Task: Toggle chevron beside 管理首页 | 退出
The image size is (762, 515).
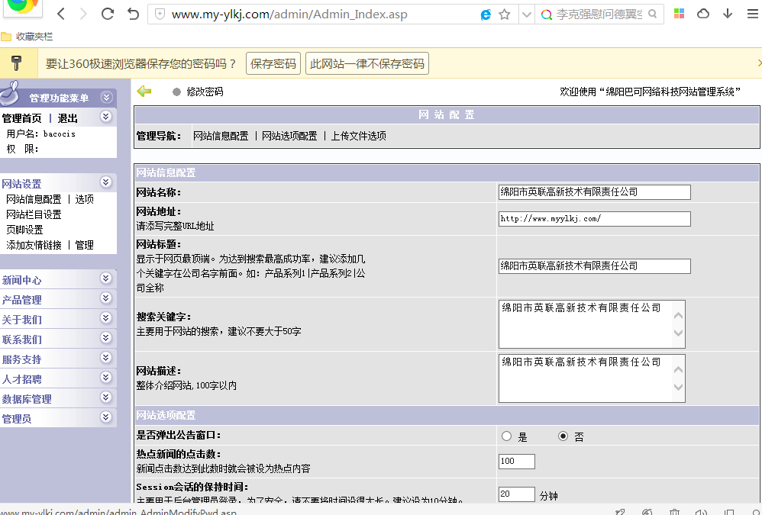Action: [x=105, y=117]
